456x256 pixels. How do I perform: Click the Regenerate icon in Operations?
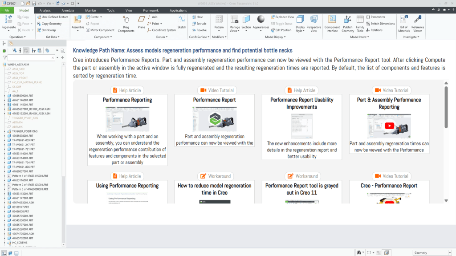(8, 19)
